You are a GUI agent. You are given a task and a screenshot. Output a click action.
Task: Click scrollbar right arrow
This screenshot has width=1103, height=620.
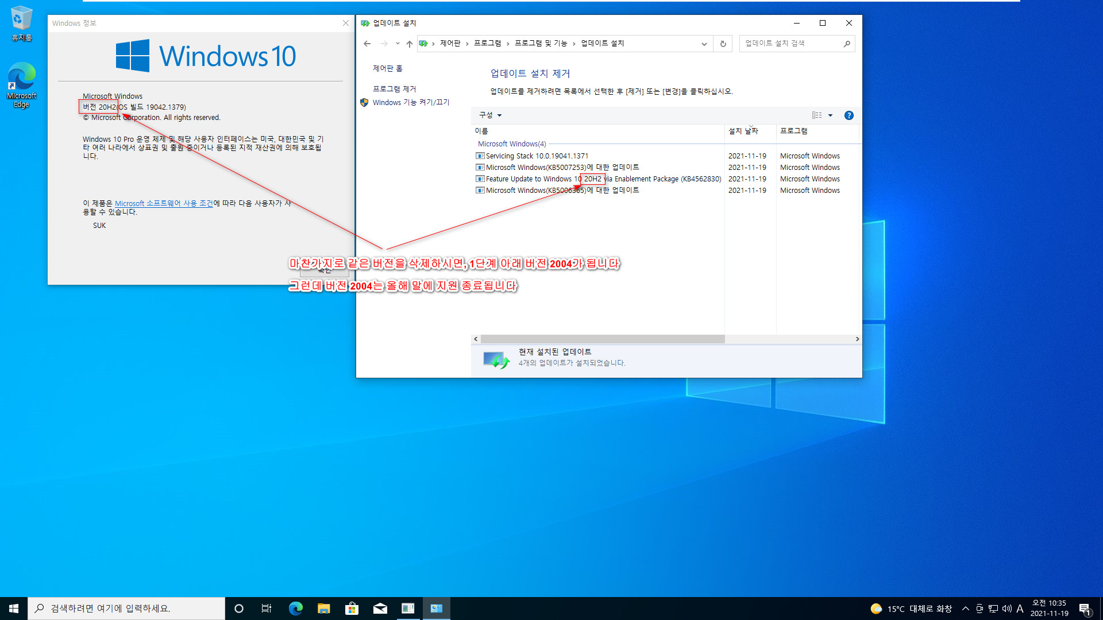857,339
